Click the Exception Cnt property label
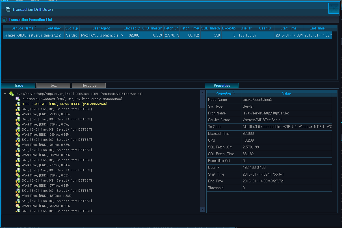 tap(219, 161)
